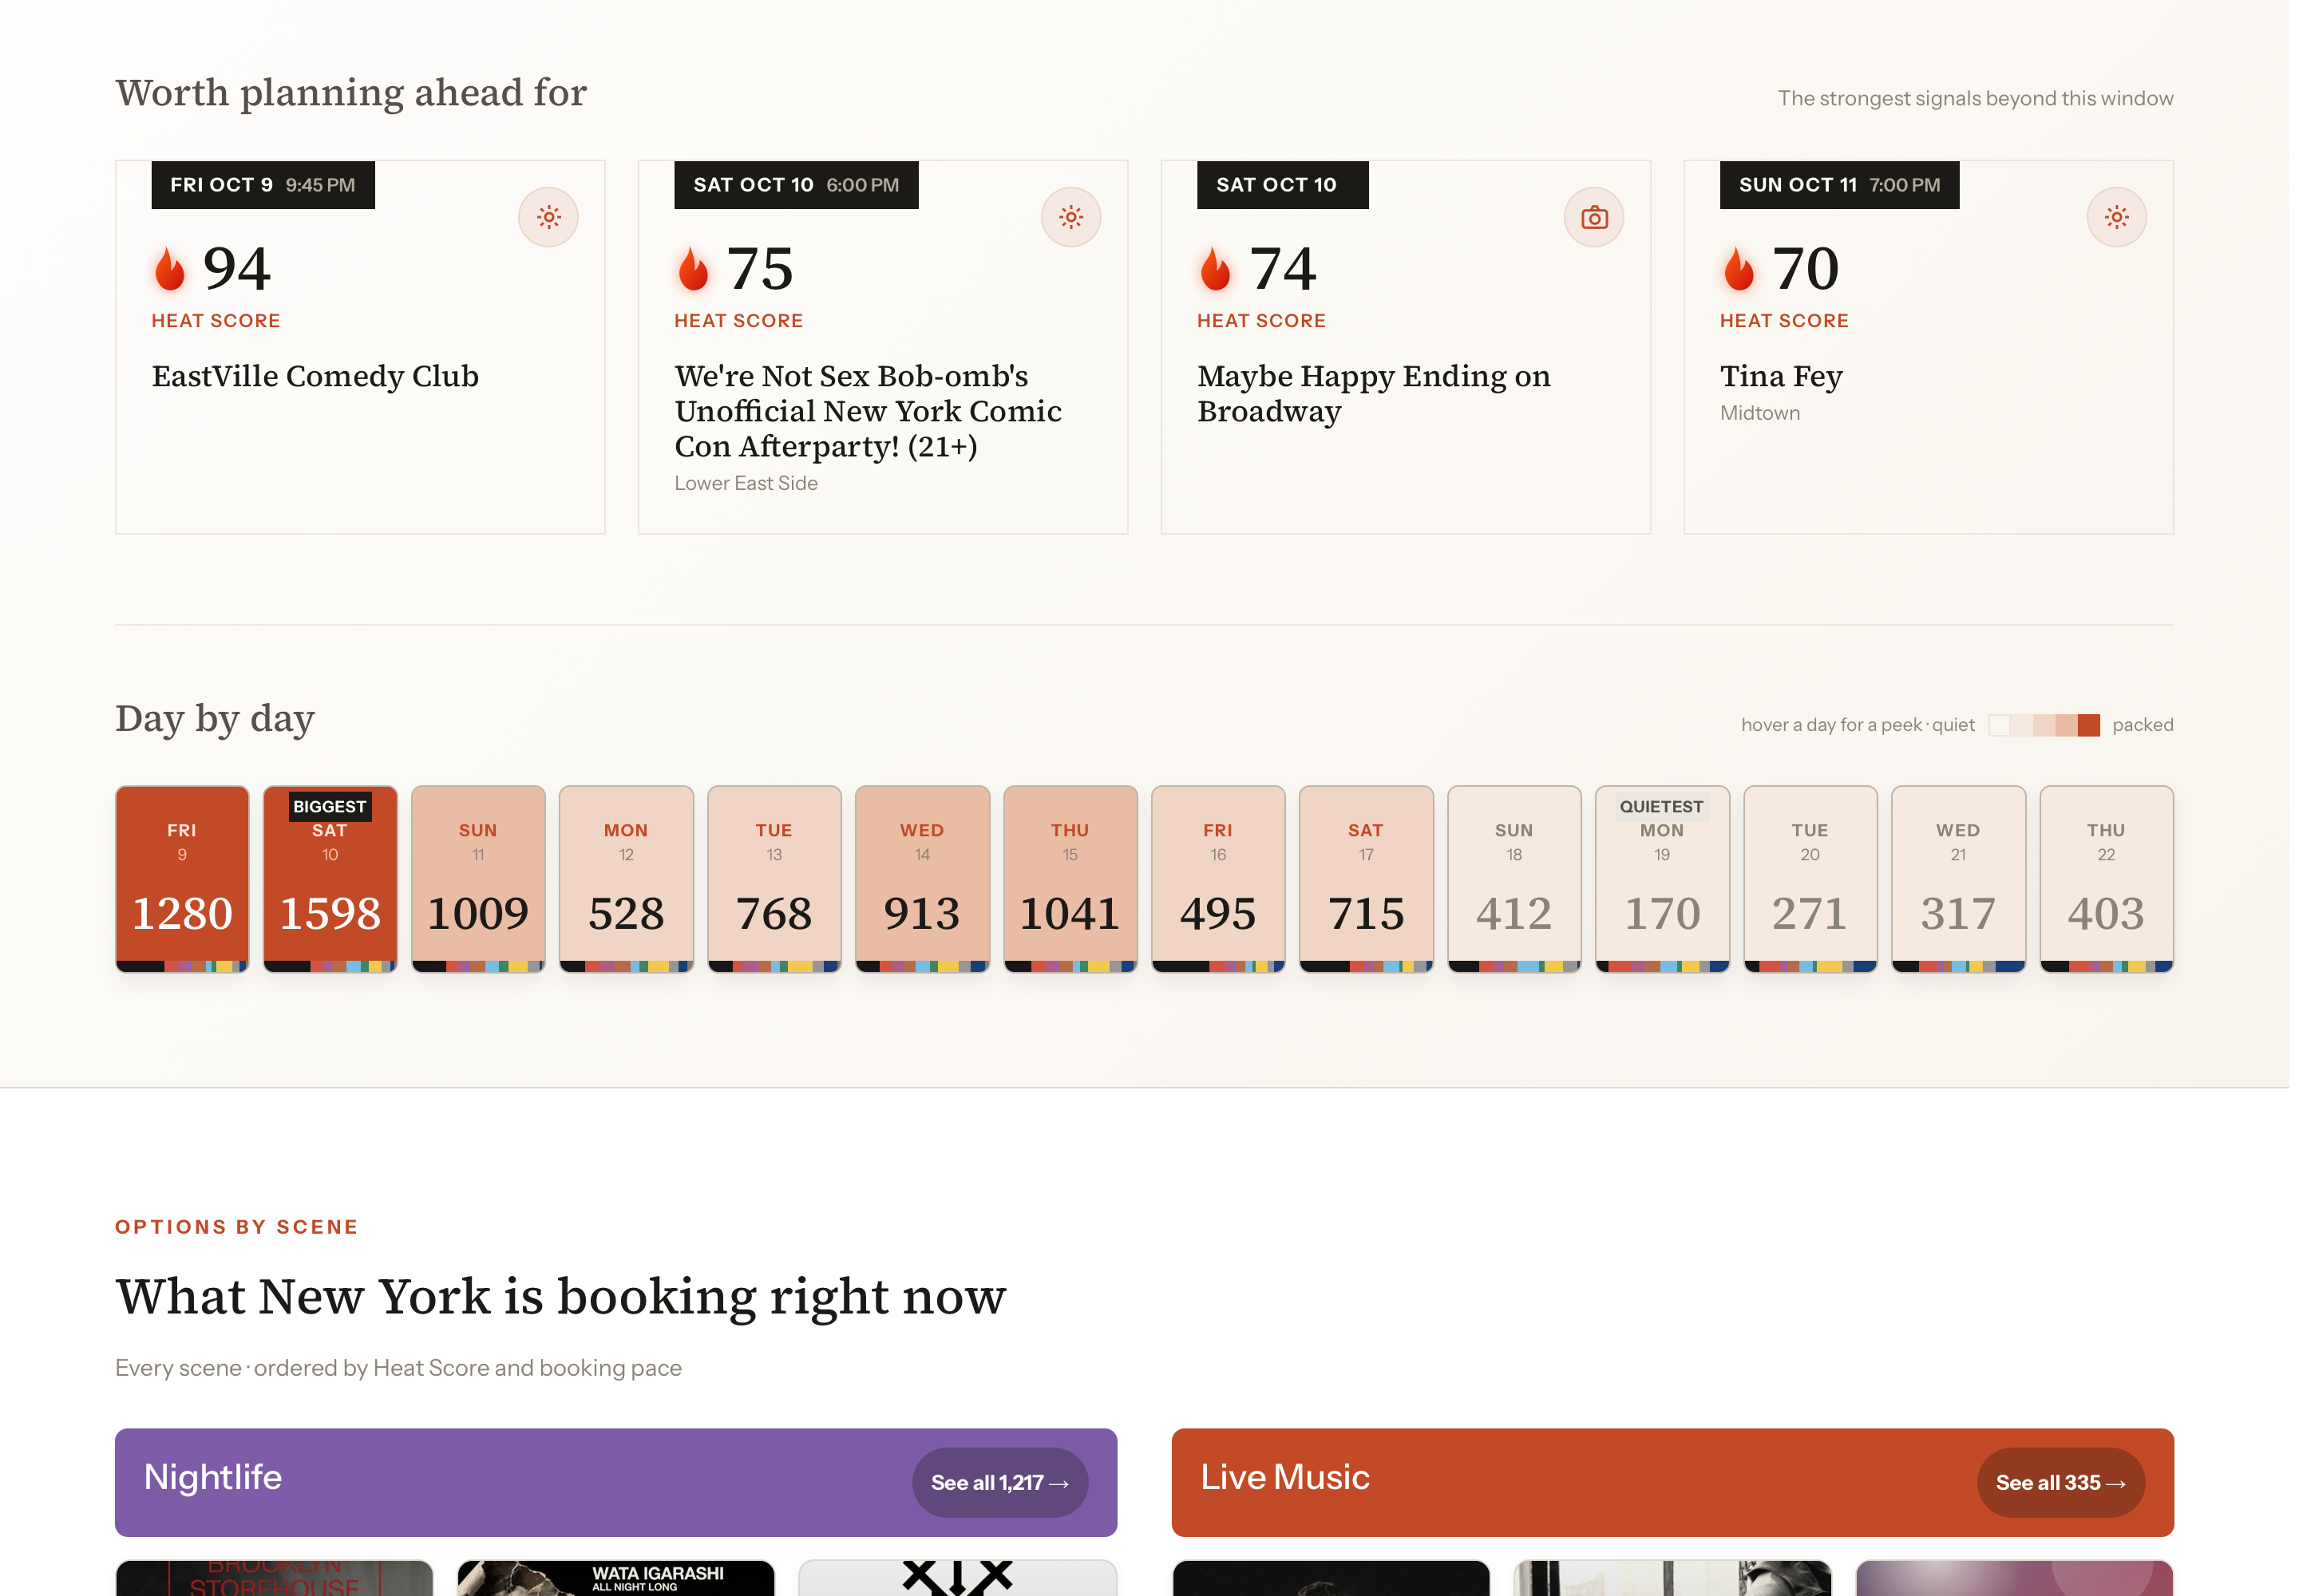Click the camera icon on Maybe Happy Ending card
The width and height of the screenshot is (2299, 1596).
pos(1593,217)
